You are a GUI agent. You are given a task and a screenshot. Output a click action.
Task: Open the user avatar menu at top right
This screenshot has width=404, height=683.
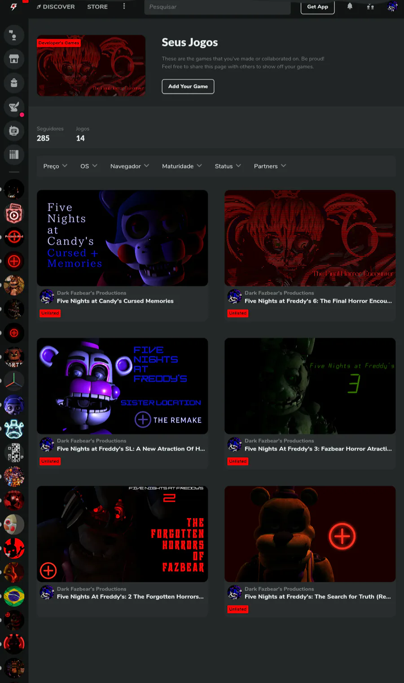click(392, 6)
